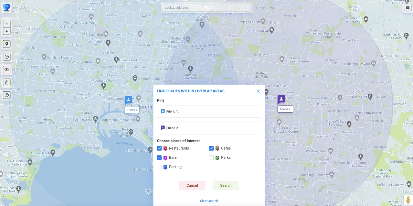The width and height of the screenshot is (413, 206).
Task: Close the Find Places dialog with X
Action: coord(258,91)
